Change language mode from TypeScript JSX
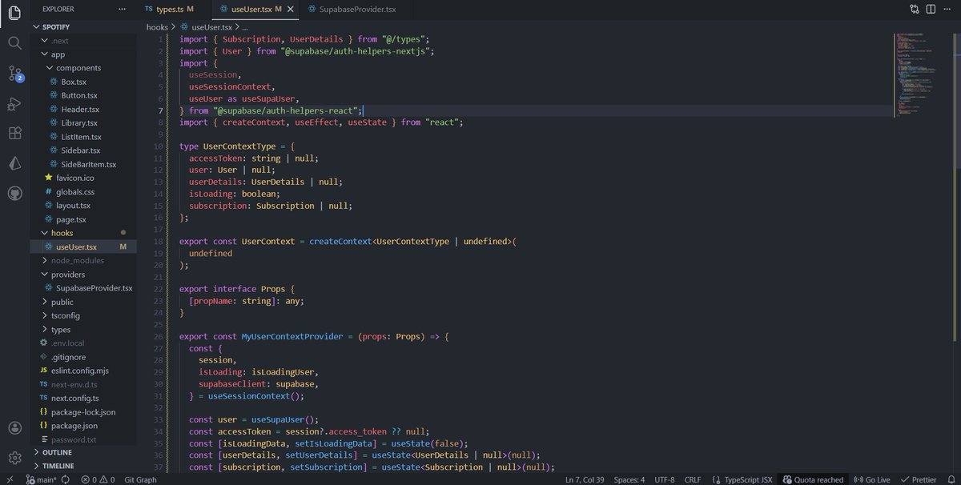Viewport: 961px width, 485px height. point(748,479)
